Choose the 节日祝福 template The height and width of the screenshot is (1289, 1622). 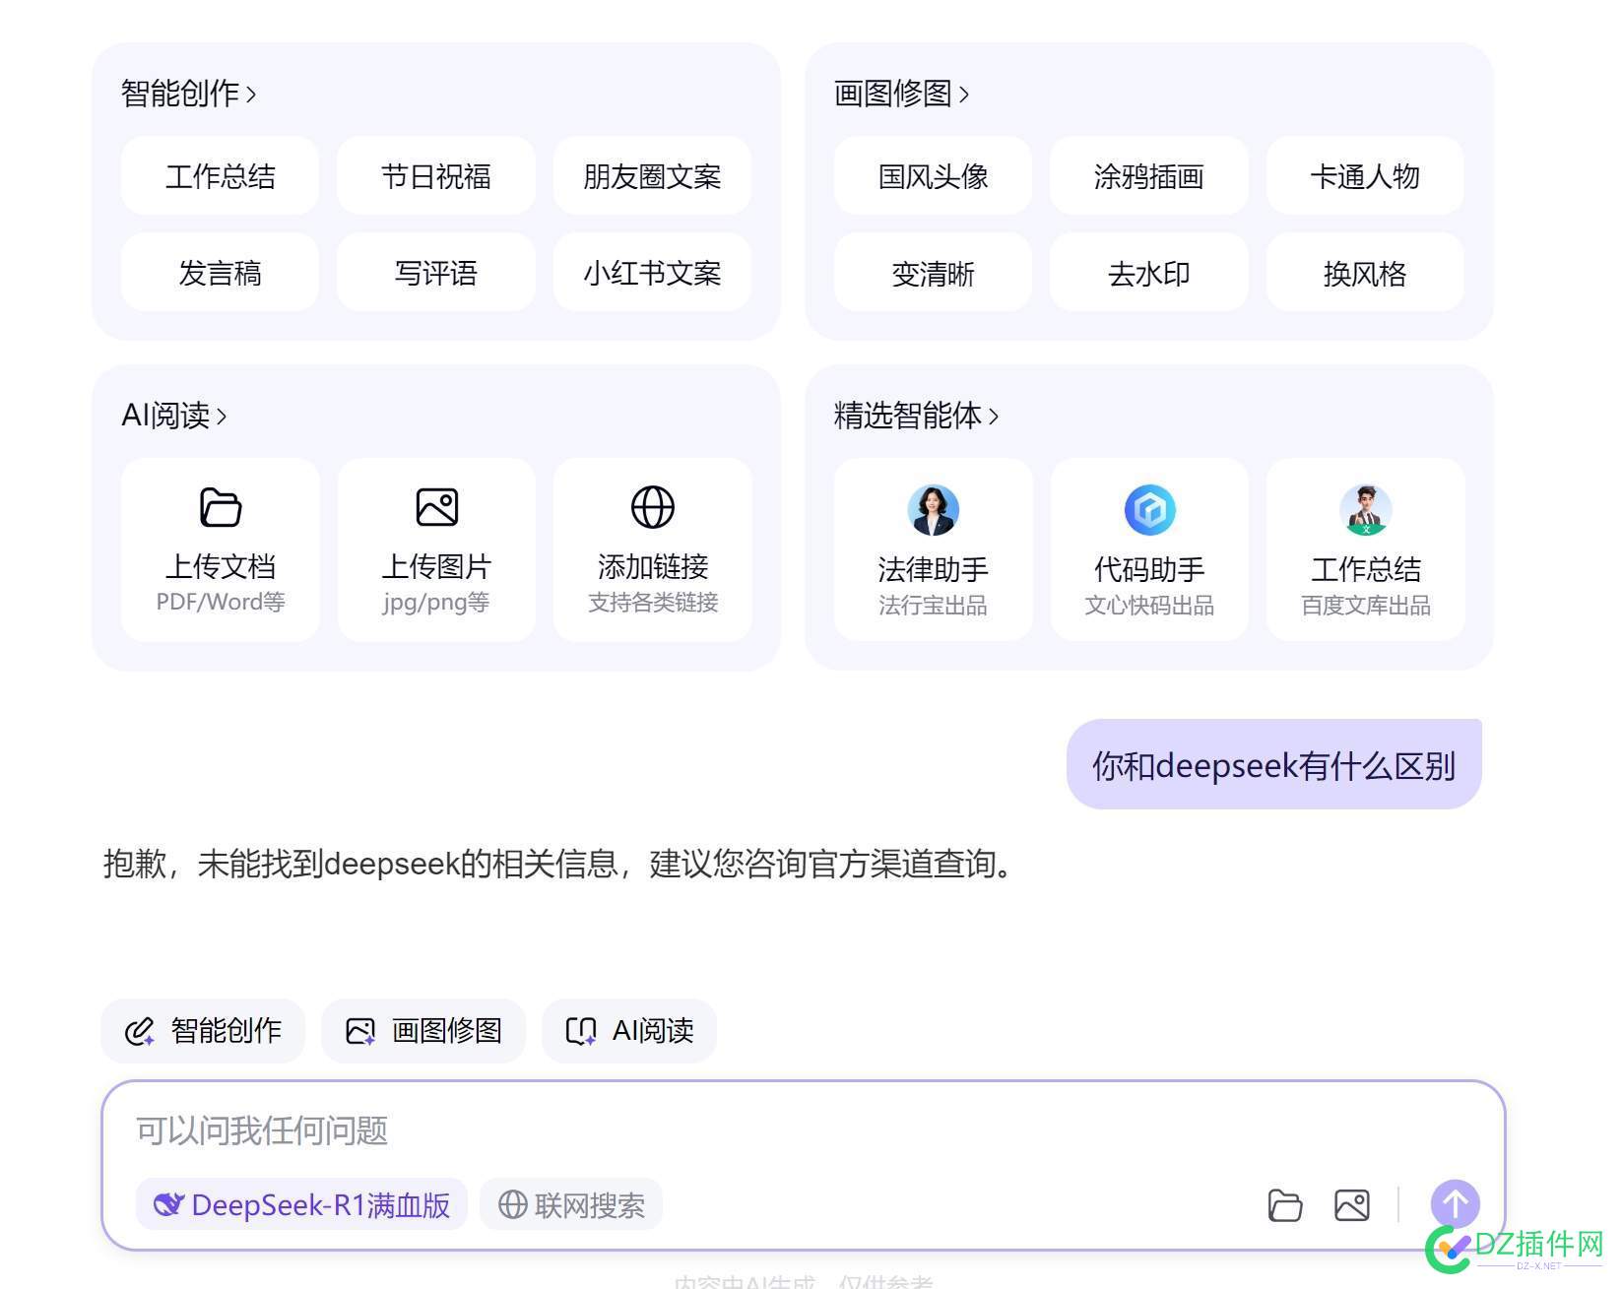pyautogui.click(x=436, y=176)
